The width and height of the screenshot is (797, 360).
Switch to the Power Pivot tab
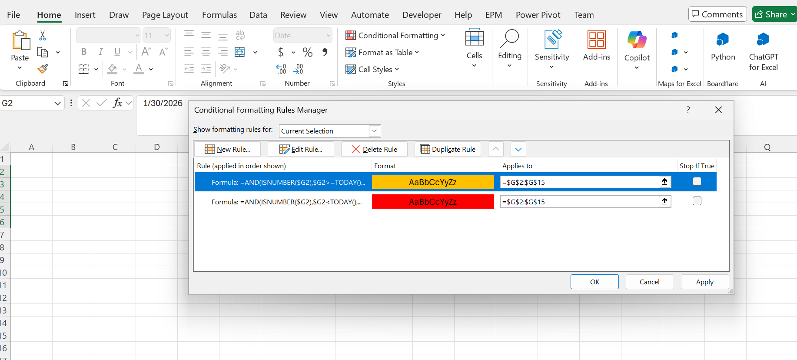click(x=538, y=15)
